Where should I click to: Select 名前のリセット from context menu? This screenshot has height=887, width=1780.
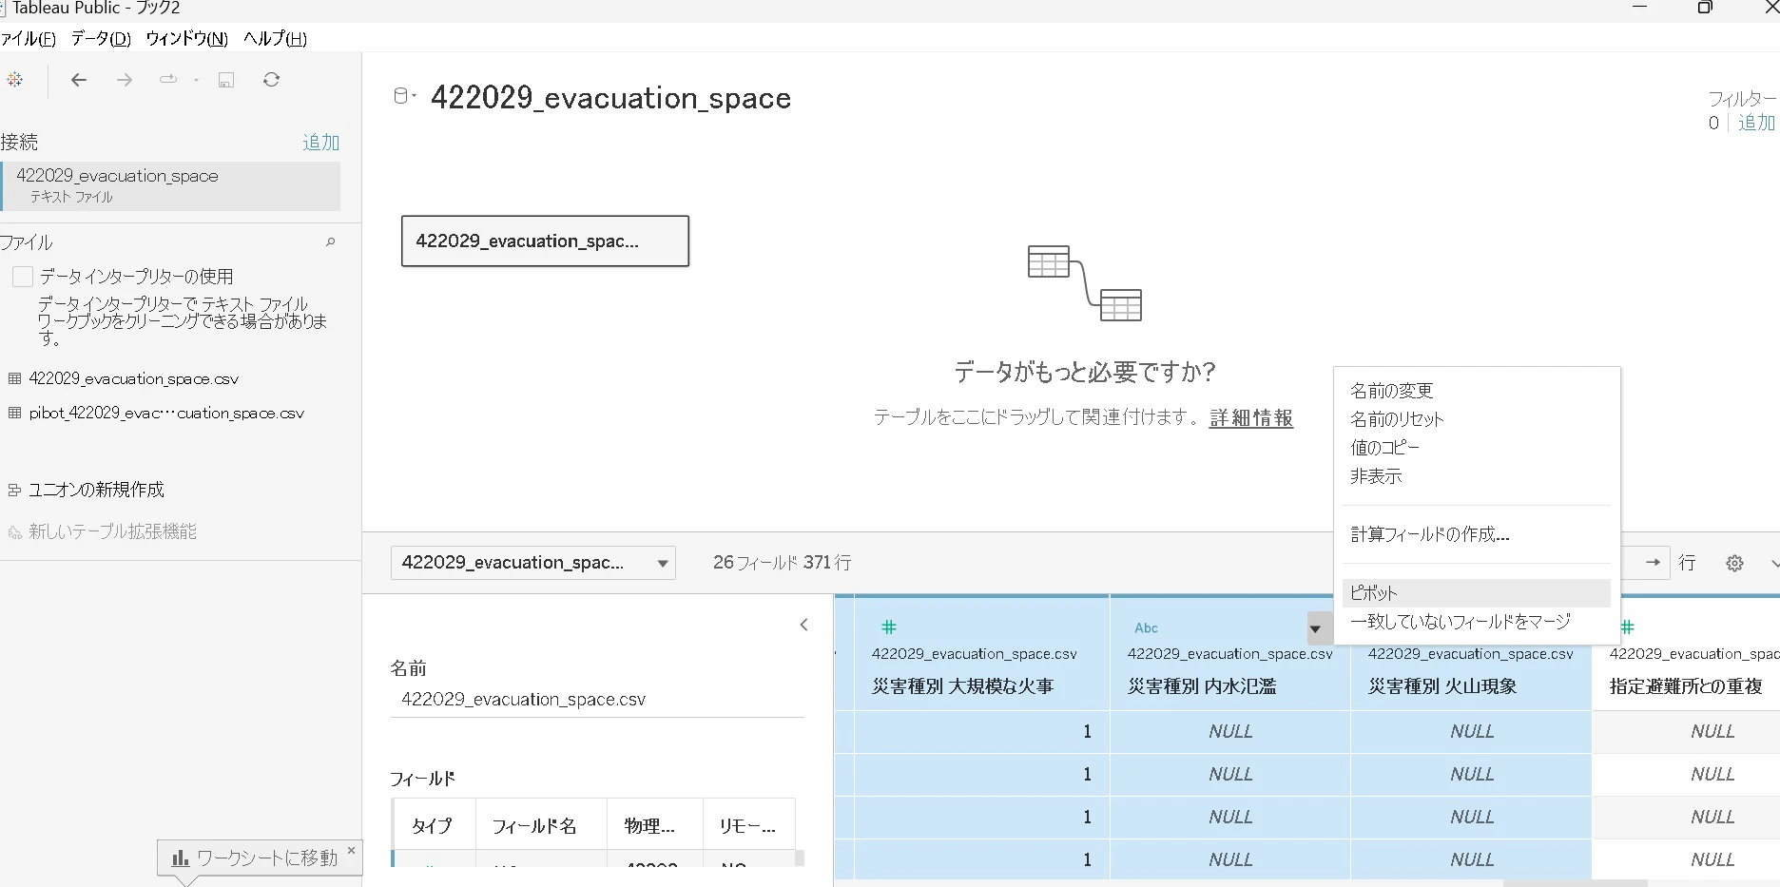tap(1476, 419)
